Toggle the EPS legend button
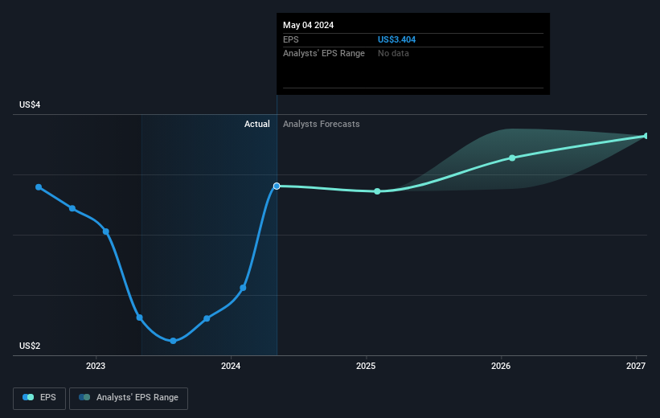This screenshot has width=660, height=418. click(39, 398)
